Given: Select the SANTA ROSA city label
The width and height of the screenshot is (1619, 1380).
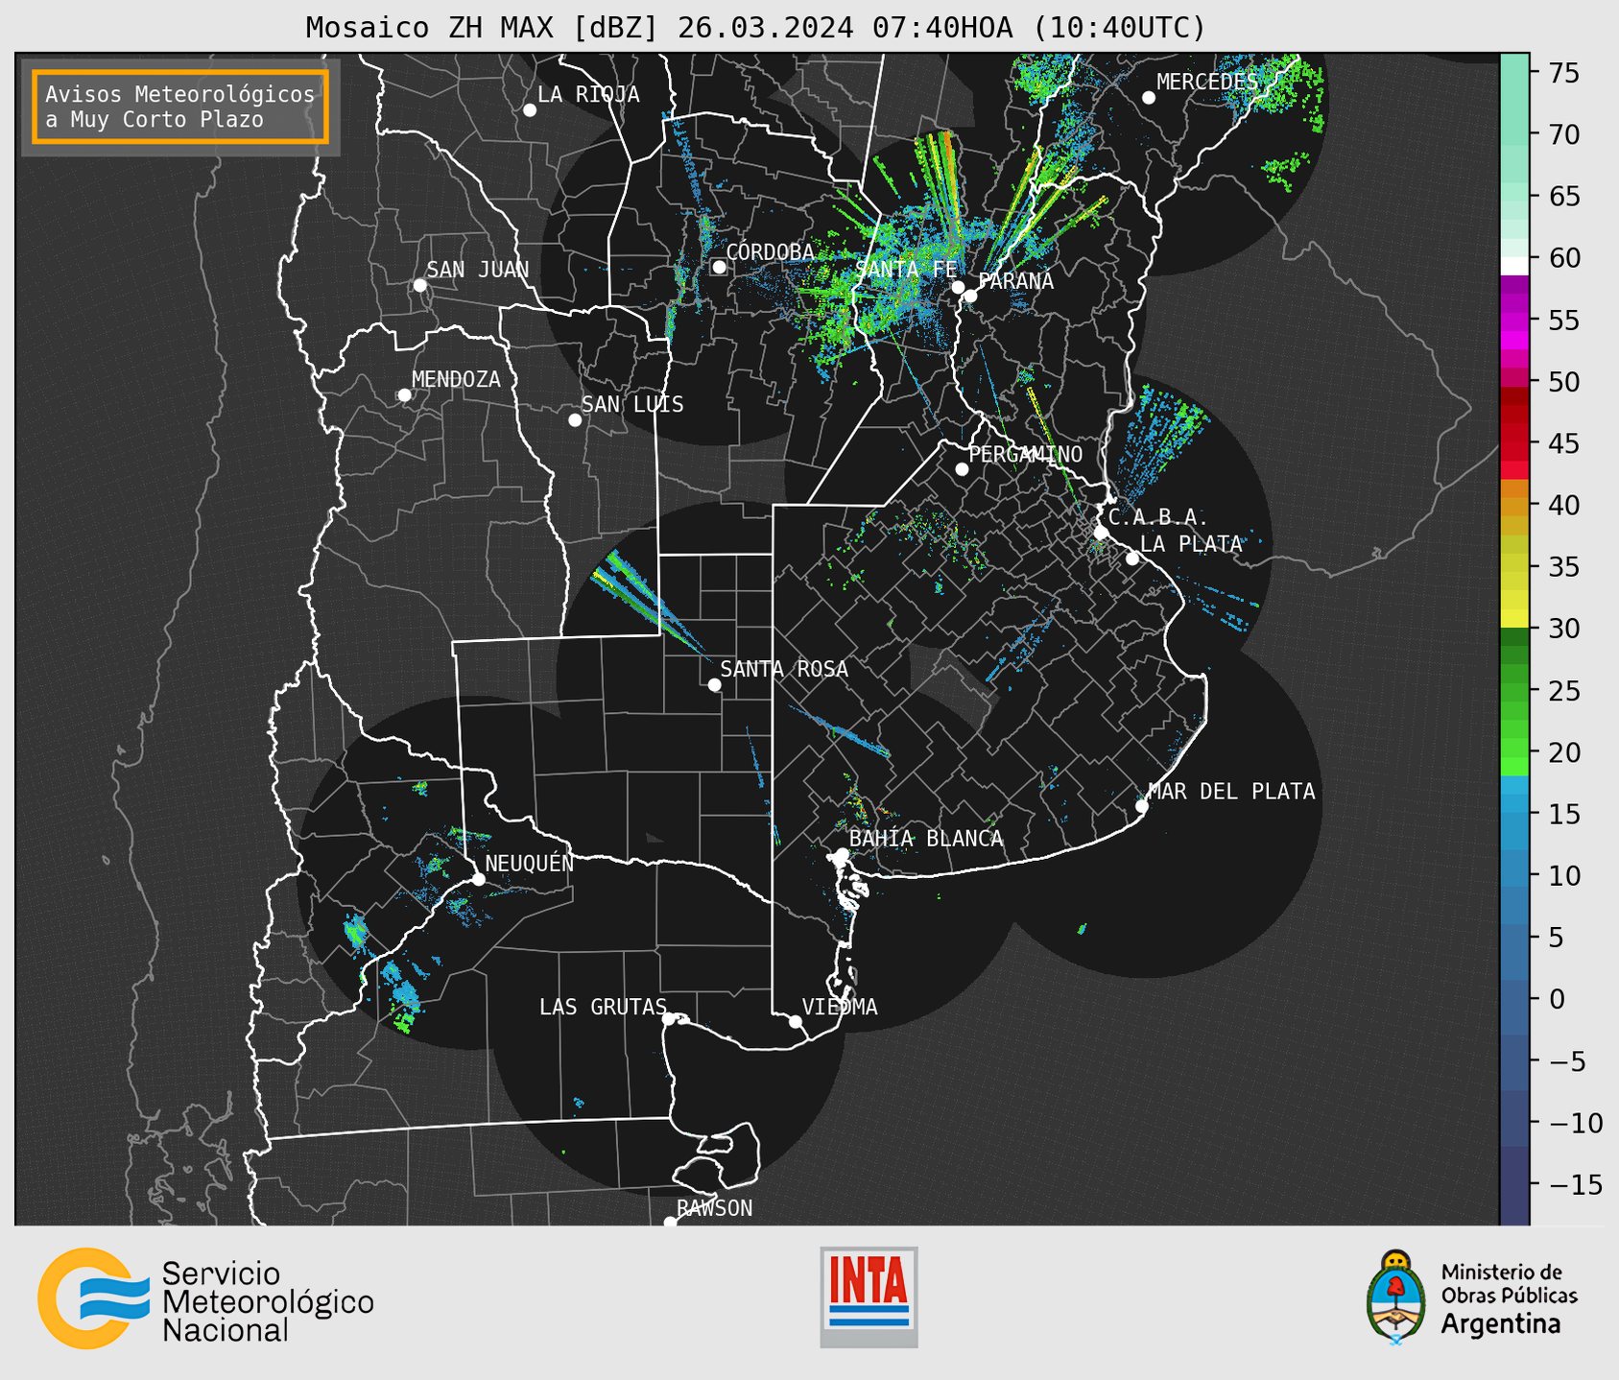Looking at the screenshot, I should click(784, 670).
